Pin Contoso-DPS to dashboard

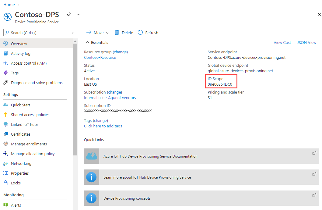point(68,14)
